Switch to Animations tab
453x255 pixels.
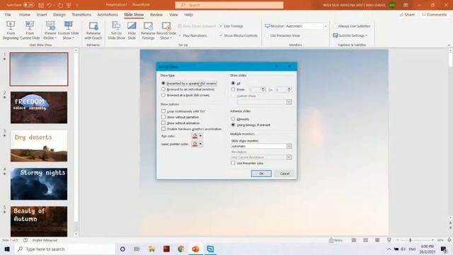[107, 14]
